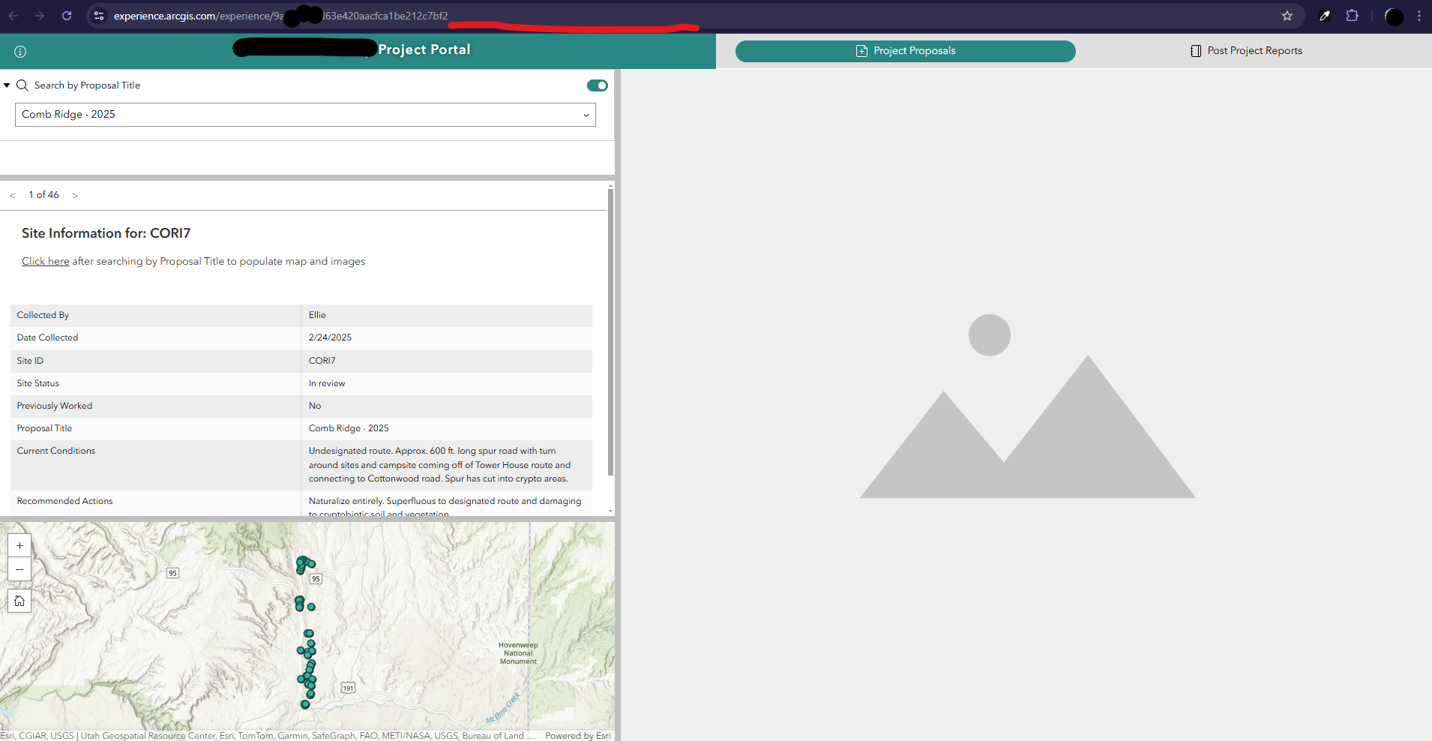Click the info icon in the teal header
1432x741 pixels.
[x=19, y=51]
